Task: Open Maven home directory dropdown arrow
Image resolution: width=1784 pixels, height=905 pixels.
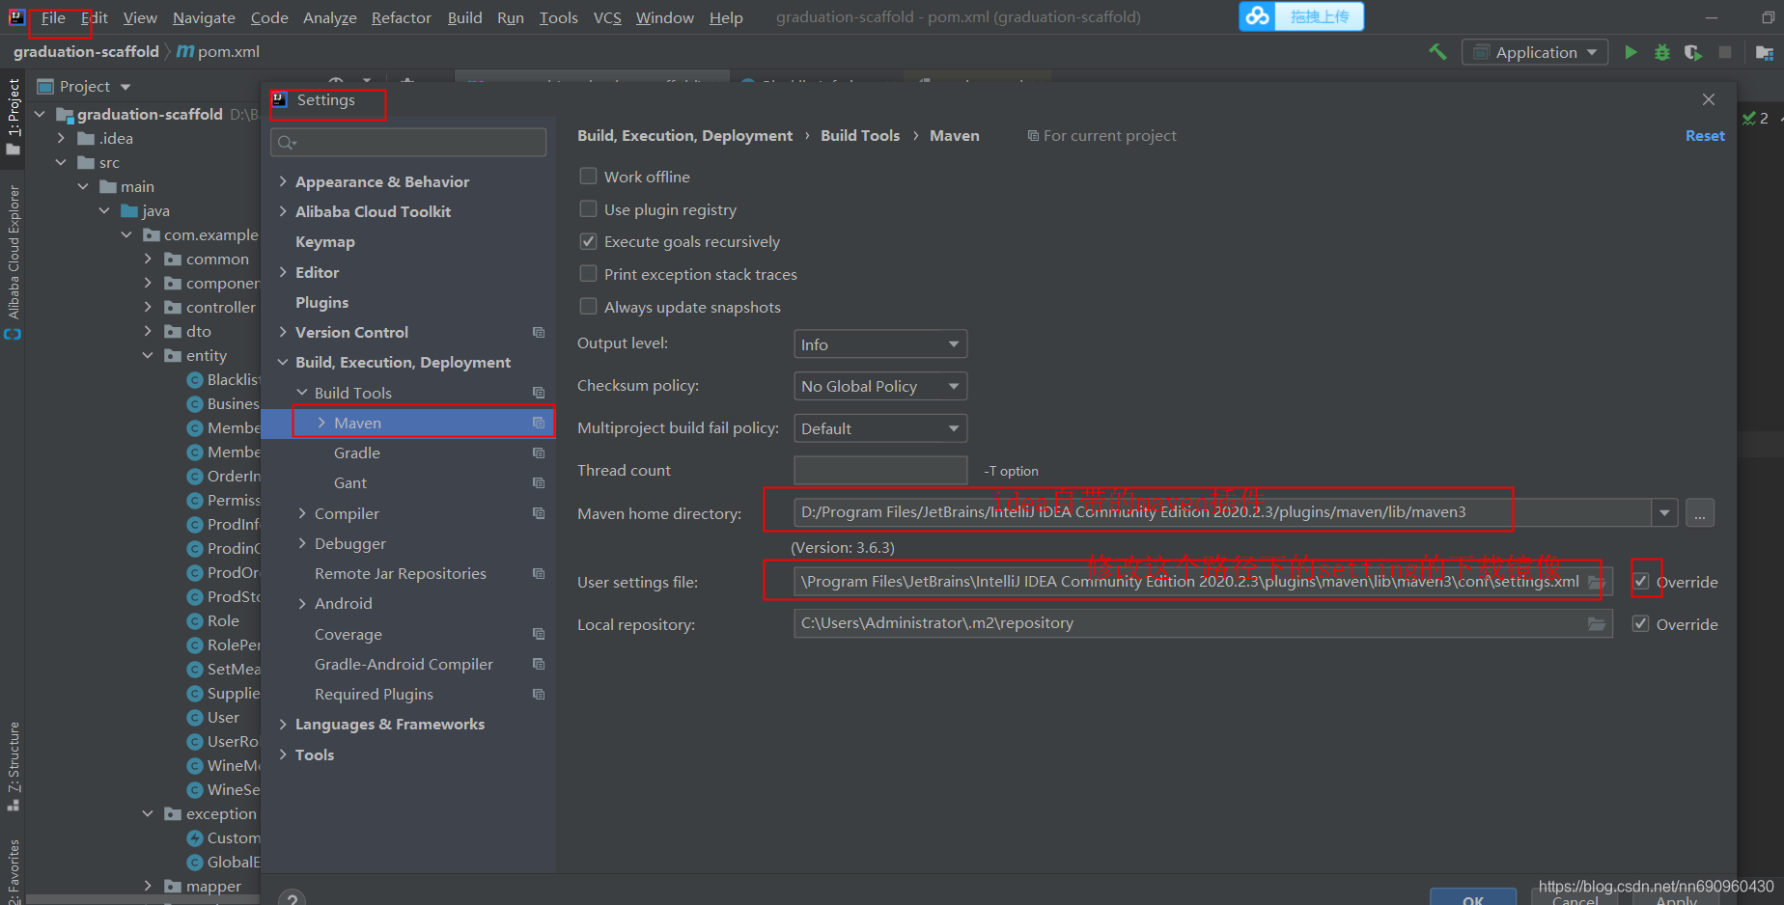Action: point(1664,513)
